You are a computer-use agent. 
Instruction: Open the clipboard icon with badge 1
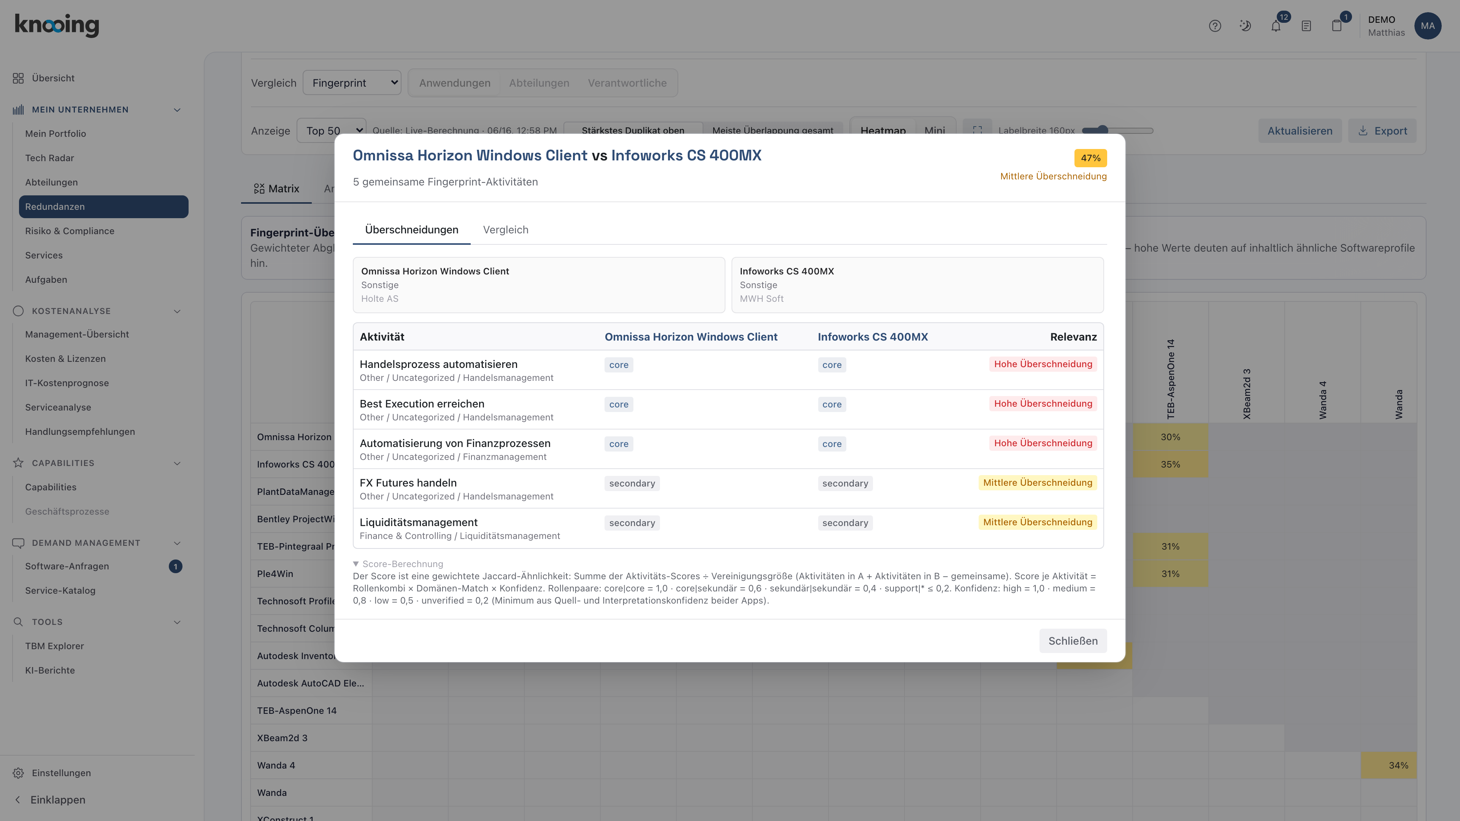1337,25
